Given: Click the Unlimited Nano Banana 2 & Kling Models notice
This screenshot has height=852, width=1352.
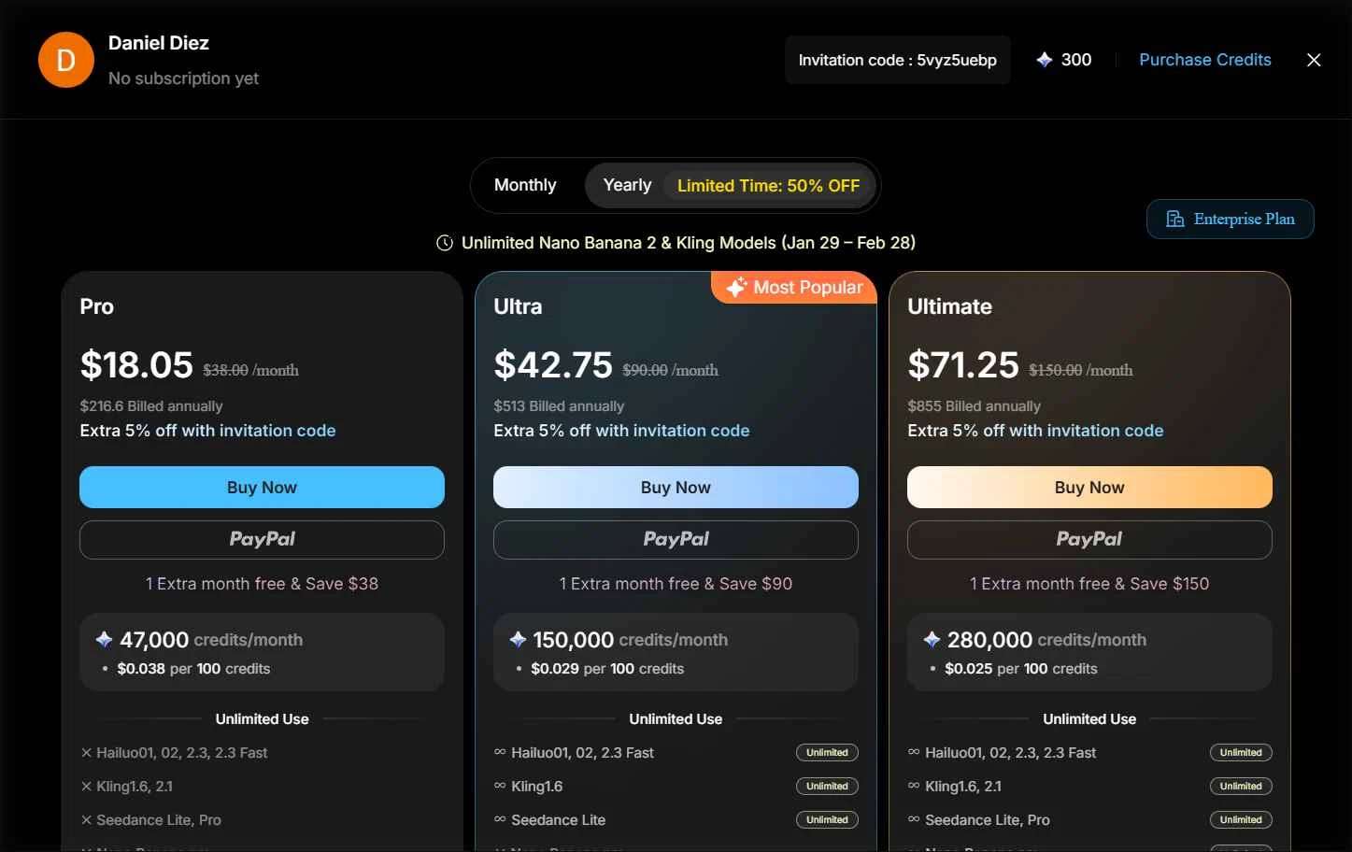Looking at the screenshot, I should coord(688,243).
